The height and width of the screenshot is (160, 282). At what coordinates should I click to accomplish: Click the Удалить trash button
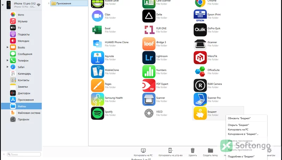192,152
